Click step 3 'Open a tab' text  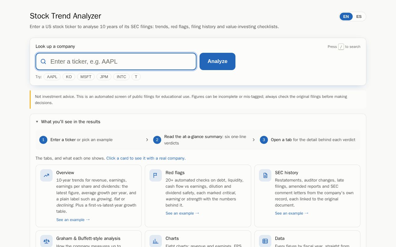[281, 140]
